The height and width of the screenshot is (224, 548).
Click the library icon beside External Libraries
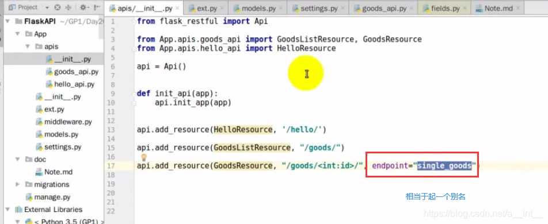tap(18, 210)
